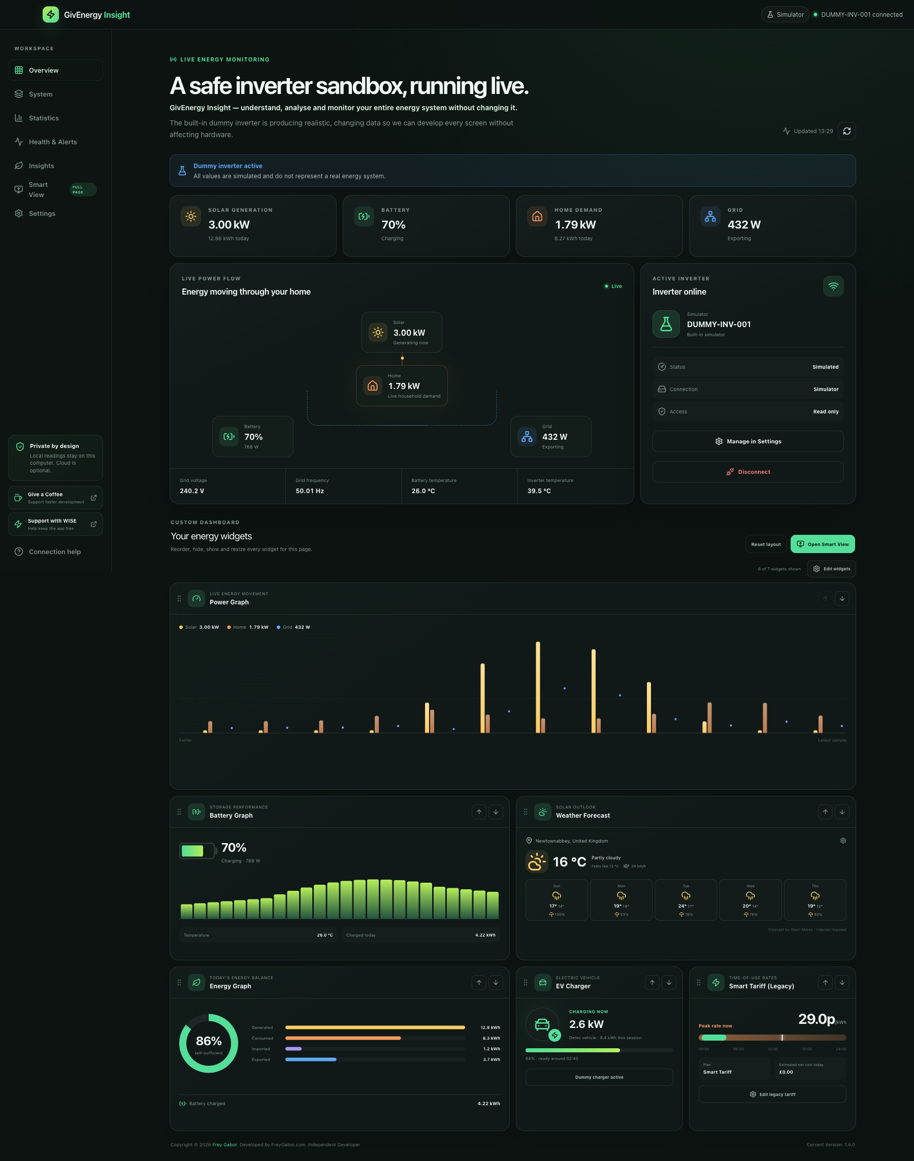The width and height of the screenshot is (914, 1161).
Task: Move the Smart Tariff (Legacy) widget down
Action: (x=842, y=982)
